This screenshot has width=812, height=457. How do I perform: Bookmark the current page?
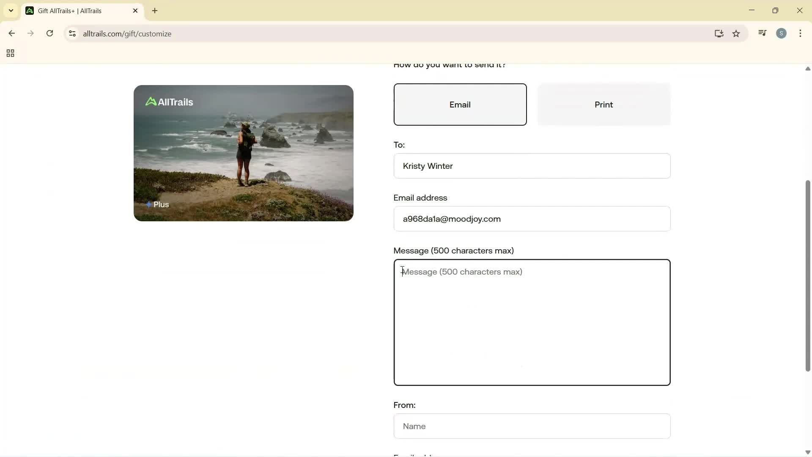pyautogui.click(x=736, y=33)
